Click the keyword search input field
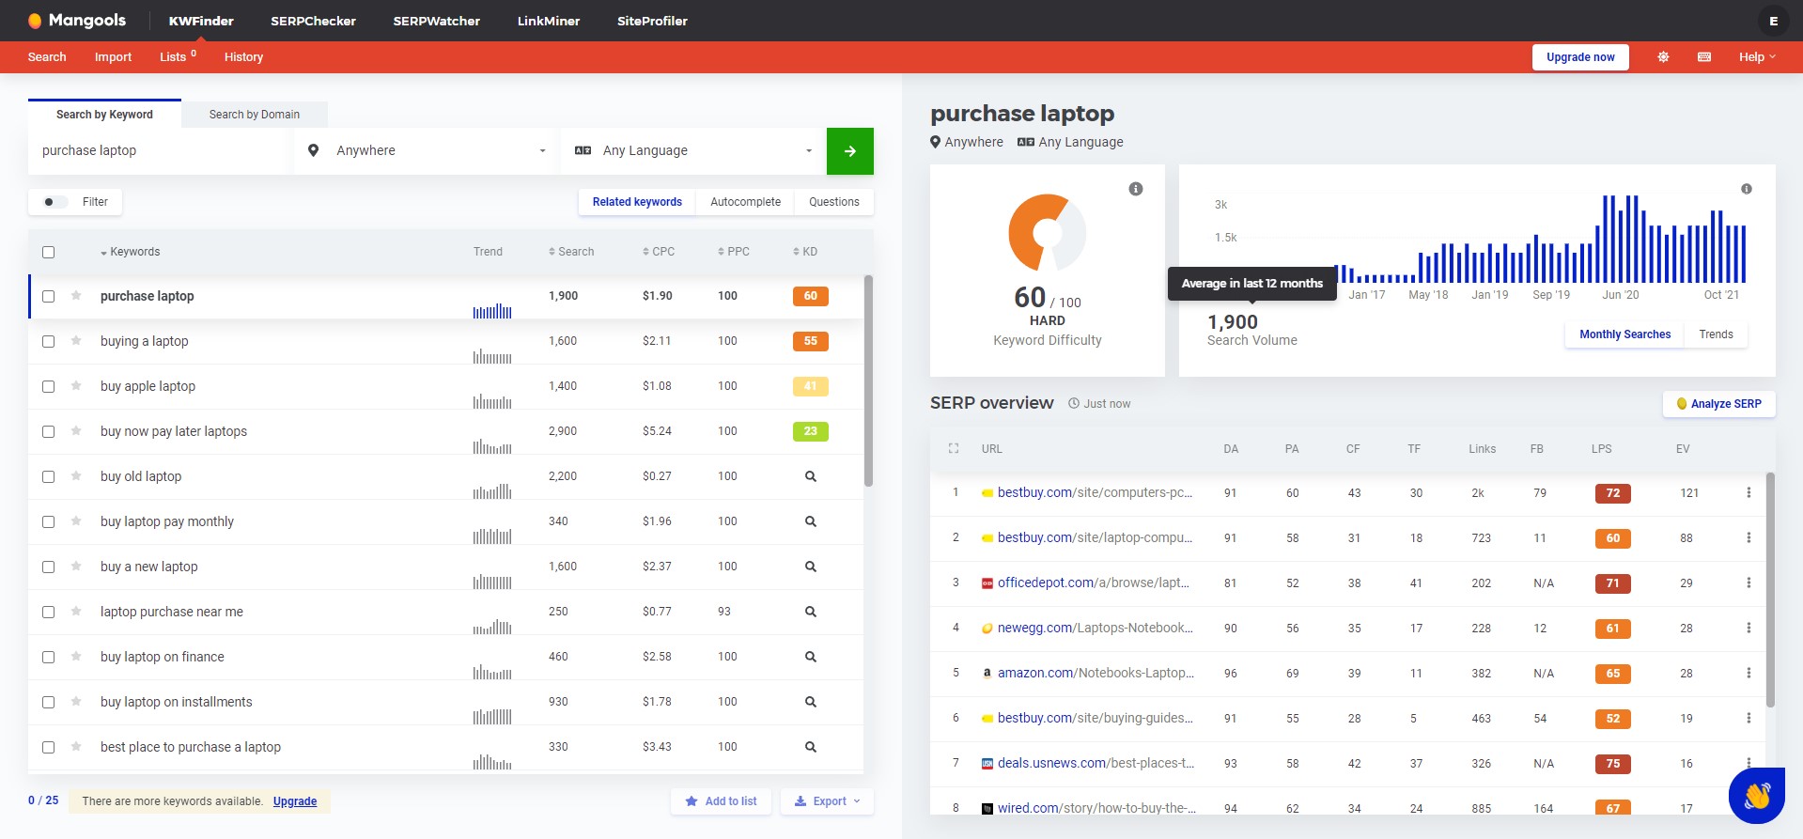The width and height of the screenshot is (1803, 839). (161, 151)
